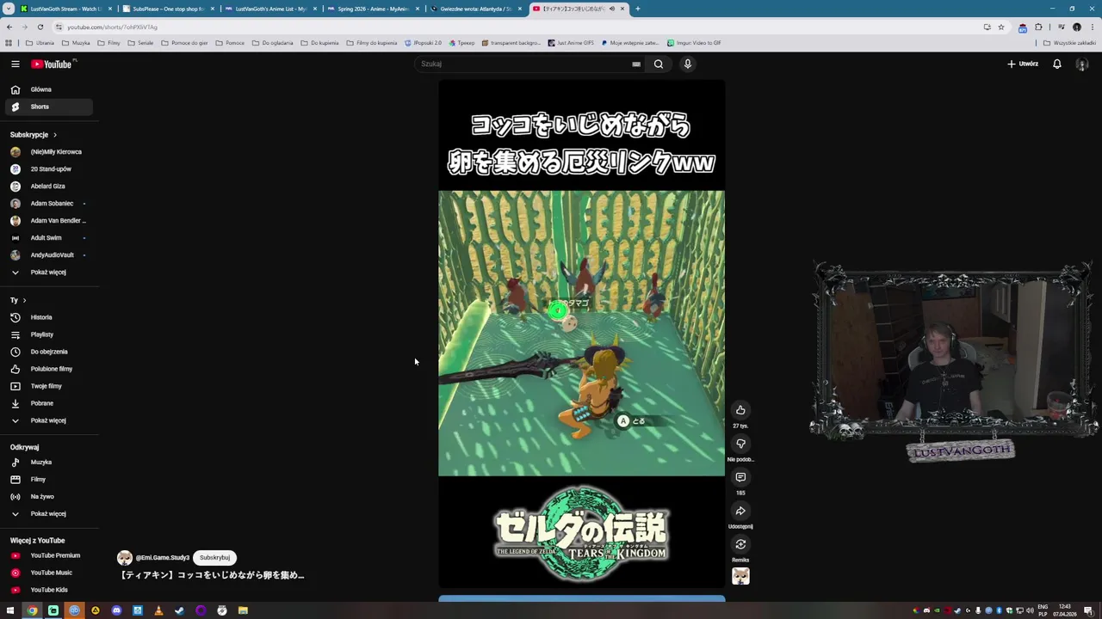Open the tab search dropdown arrow
1102x619 pixels.
click(8, 9)
